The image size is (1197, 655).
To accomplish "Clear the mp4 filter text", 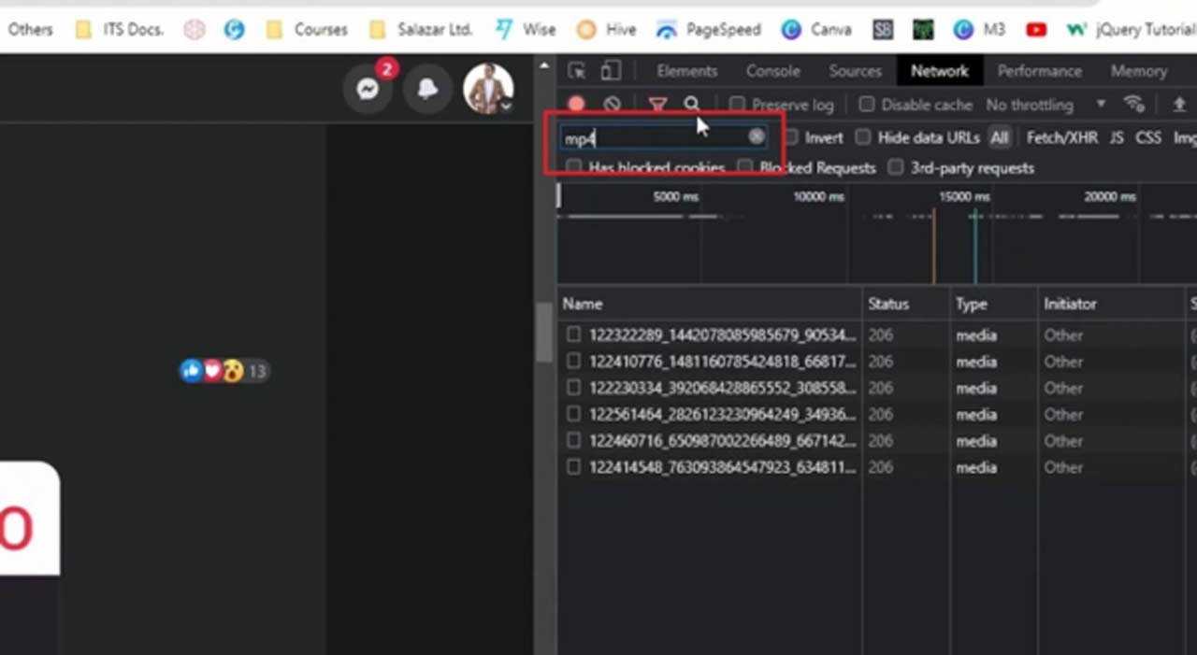I will point(756,137).
